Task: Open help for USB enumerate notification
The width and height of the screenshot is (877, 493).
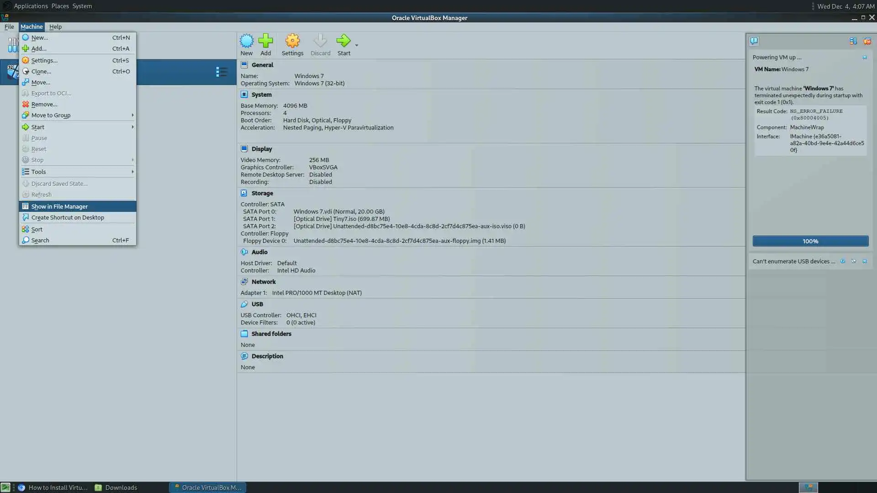Action: [842, 262]
